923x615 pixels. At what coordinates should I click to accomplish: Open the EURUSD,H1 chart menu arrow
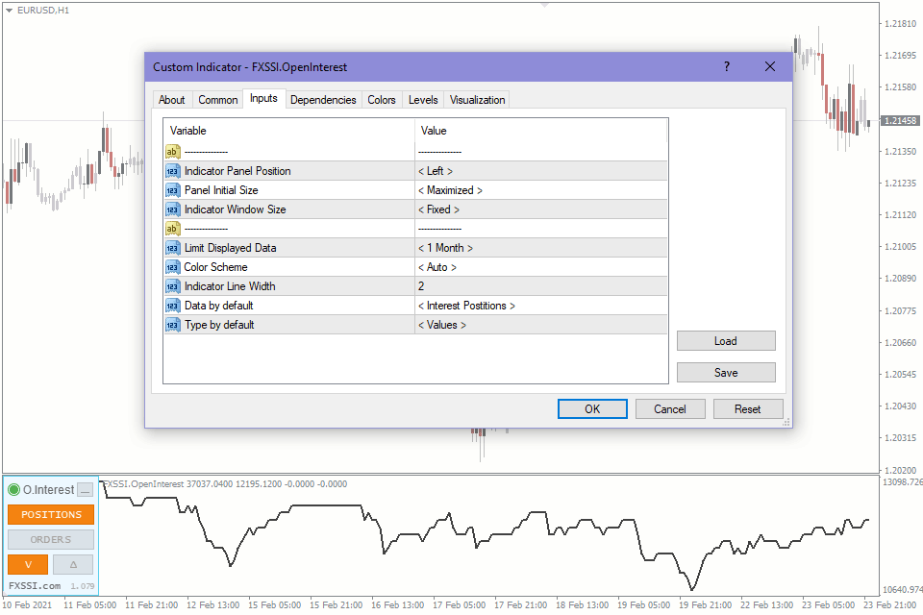tap(9, 11)
